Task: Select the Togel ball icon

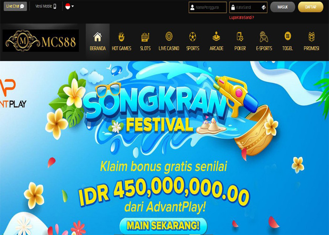Action: pos(288,36)
